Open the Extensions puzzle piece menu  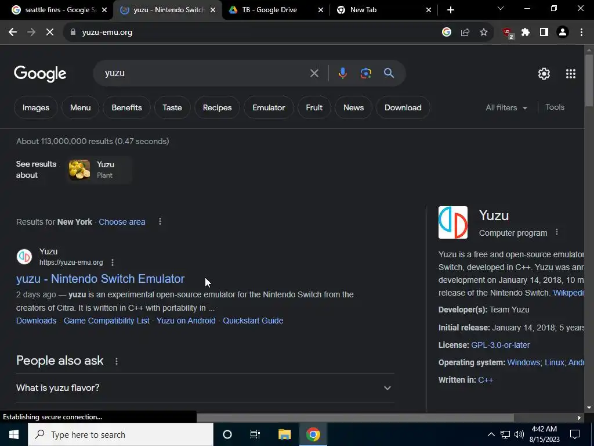point(526,33)
